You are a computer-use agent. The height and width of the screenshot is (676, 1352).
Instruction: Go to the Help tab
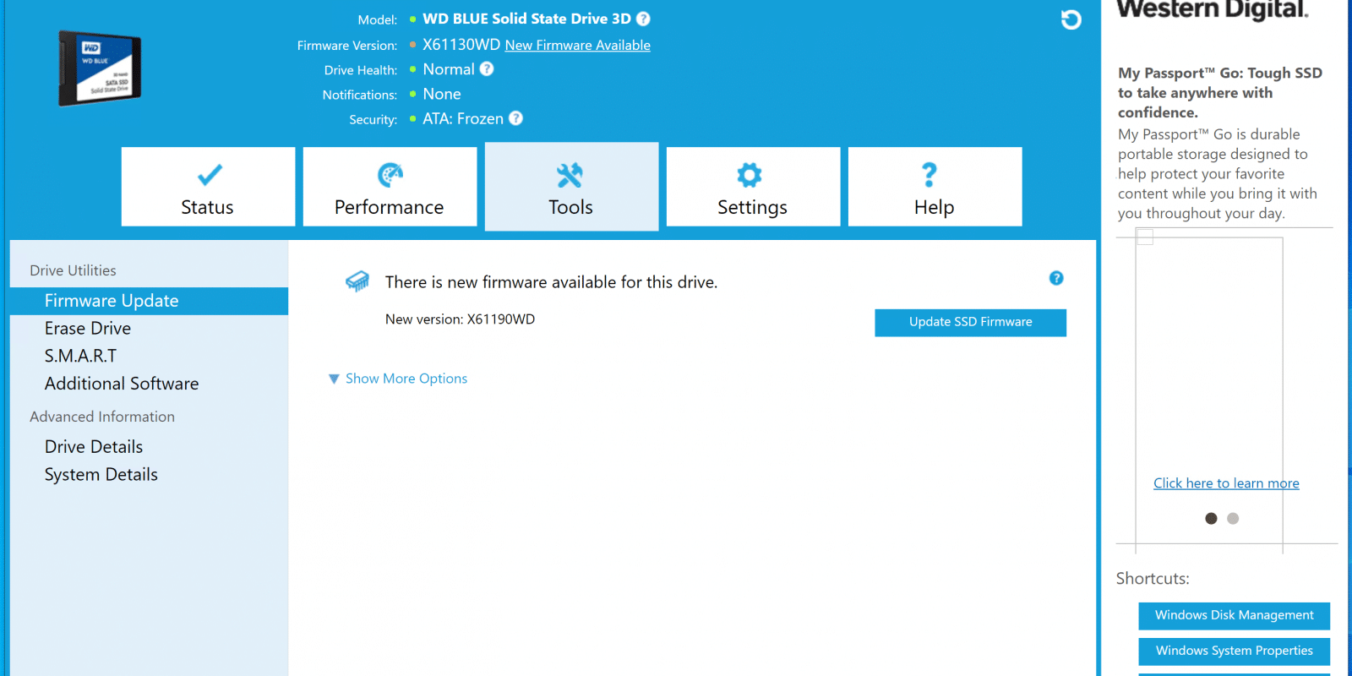click(x=935, y=187)
